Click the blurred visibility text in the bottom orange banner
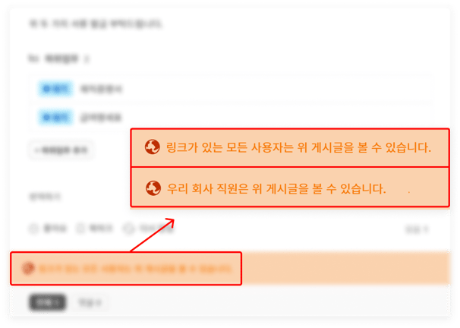460x328 pixels. coord(134,269)
